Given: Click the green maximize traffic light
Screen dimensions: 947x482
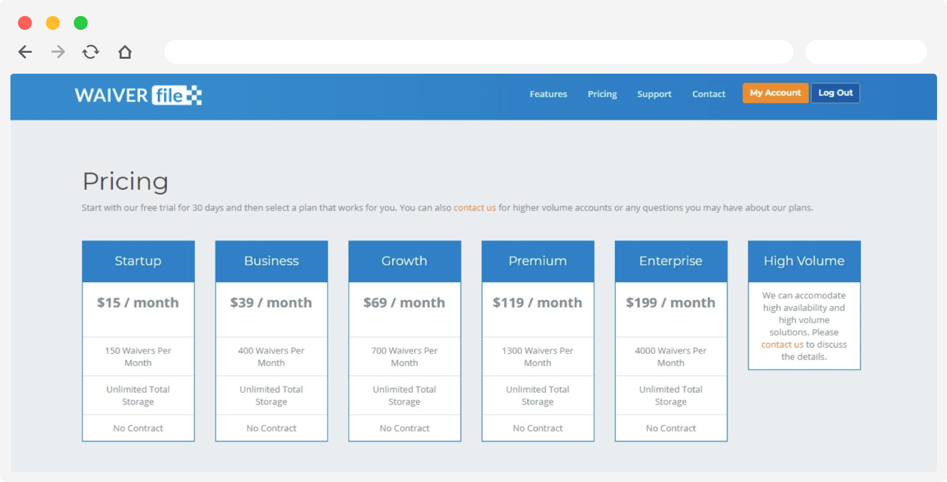Looking at the screenshot, I should click(81, 23).
